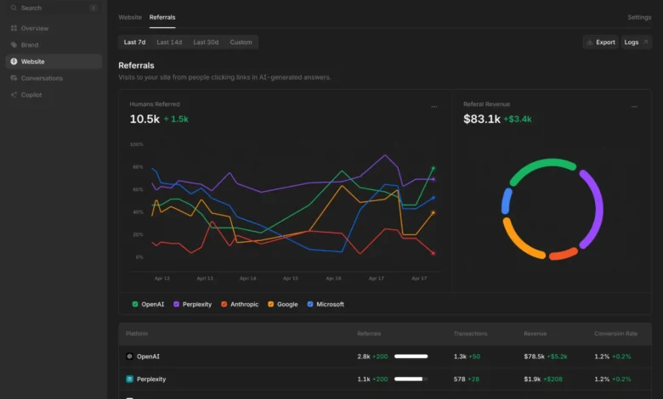Toggle Perplexity series in chart legend
663x399 pixels.
pyautogui.click(x=193, y=304)
